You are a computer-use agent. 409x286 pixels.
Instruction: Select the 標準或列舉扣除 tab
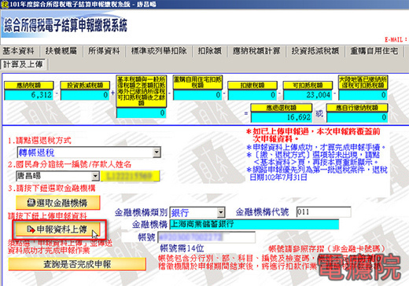(159, 51)
